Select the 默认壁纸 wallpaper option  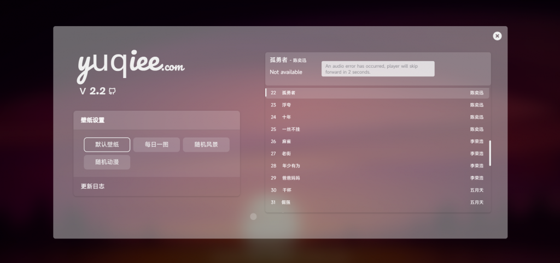(x=107, y=145)
